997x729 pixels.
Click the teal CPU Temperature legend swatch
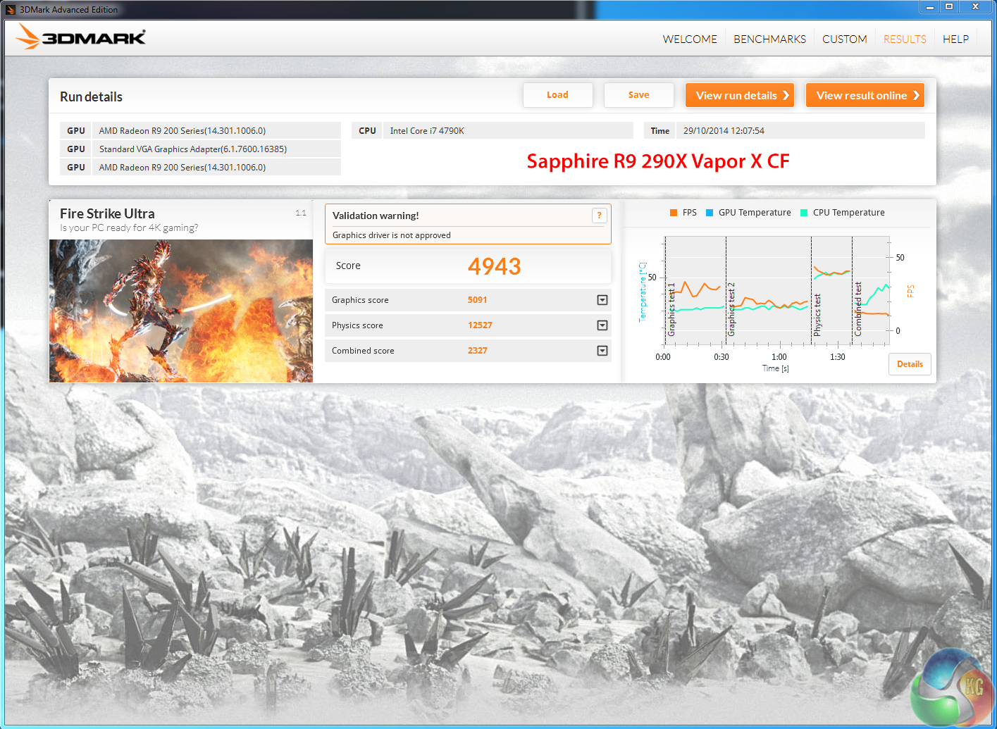804,213
